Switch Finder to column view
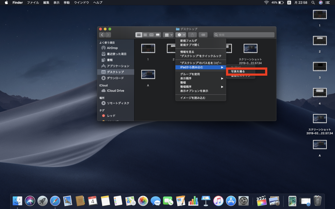 (x=151, y=35)
